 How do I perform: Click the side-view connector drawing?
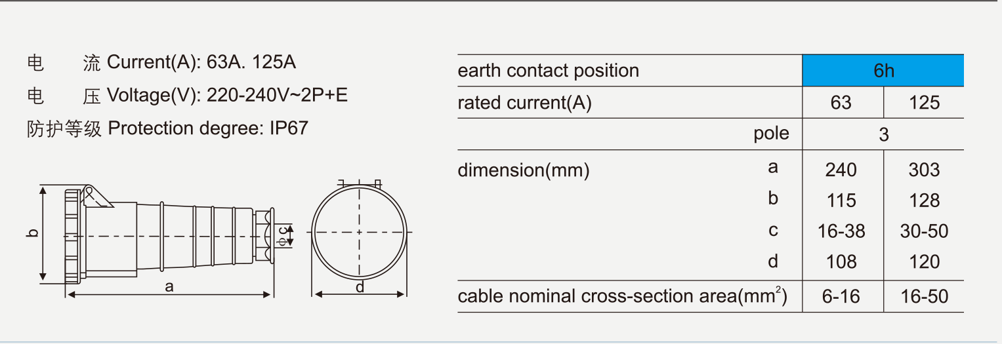coord(169,235)
